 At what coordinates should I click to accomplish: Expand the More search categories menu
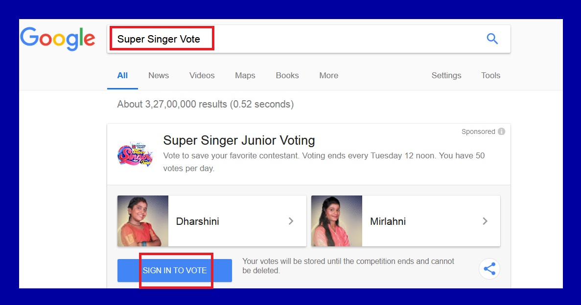(328, 75)
